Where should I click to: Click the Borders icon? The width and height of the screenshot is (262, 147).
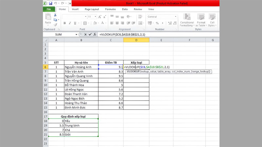point(85,23)
